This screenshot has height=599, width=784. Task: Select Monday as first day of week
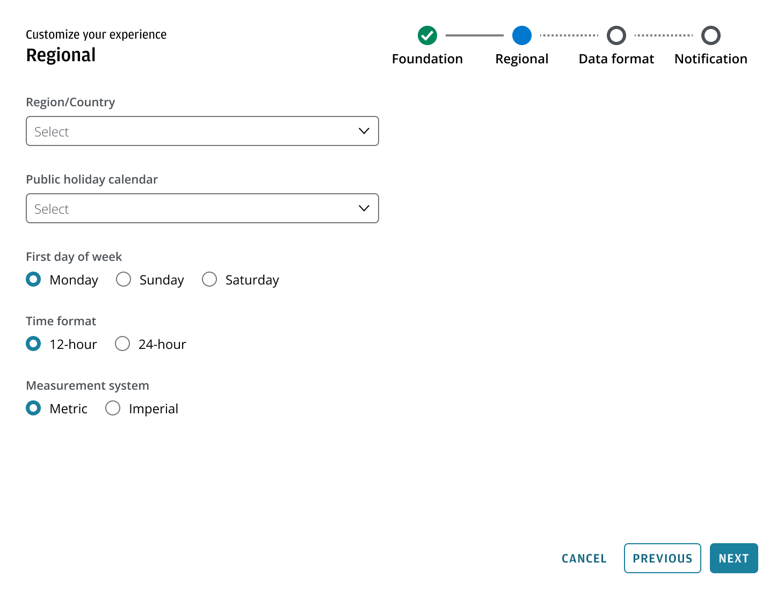(33, 280)
